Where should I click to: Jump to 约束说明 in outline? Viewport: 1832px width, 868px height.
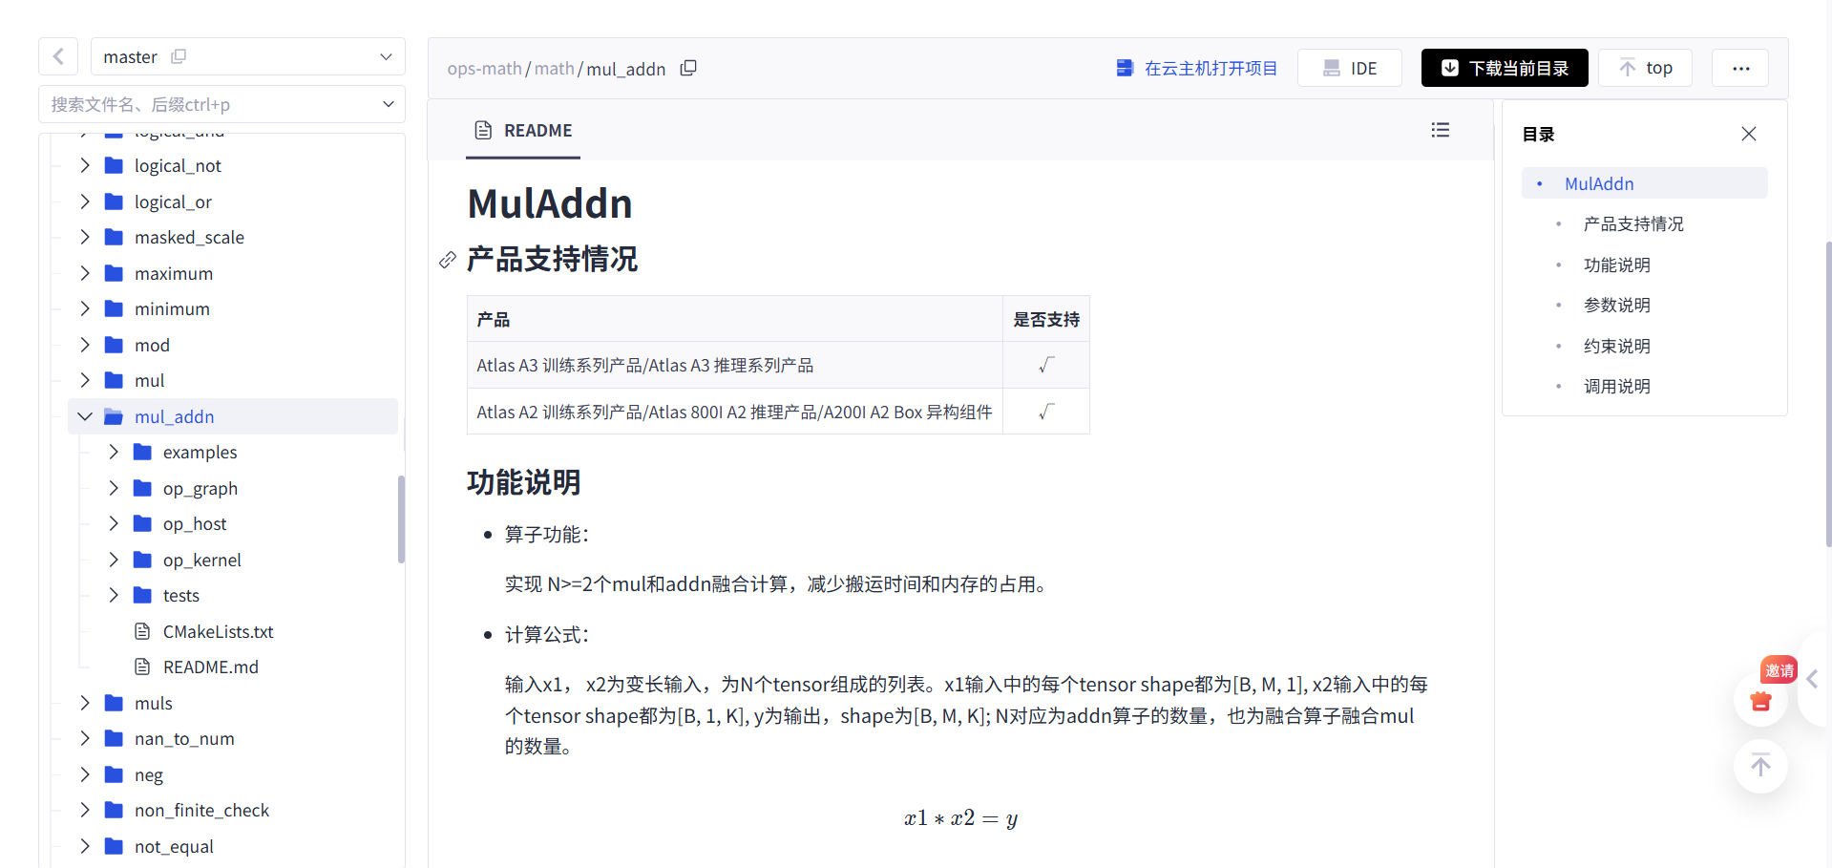1617,346
